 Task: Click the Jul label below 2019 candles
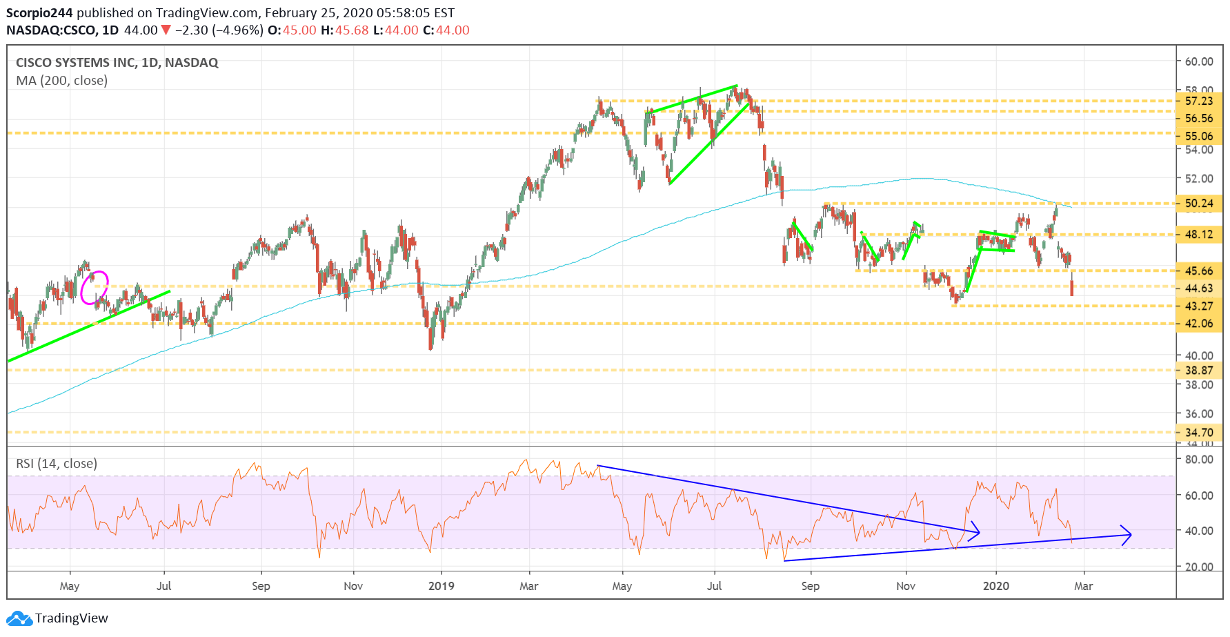click(715, 586)
